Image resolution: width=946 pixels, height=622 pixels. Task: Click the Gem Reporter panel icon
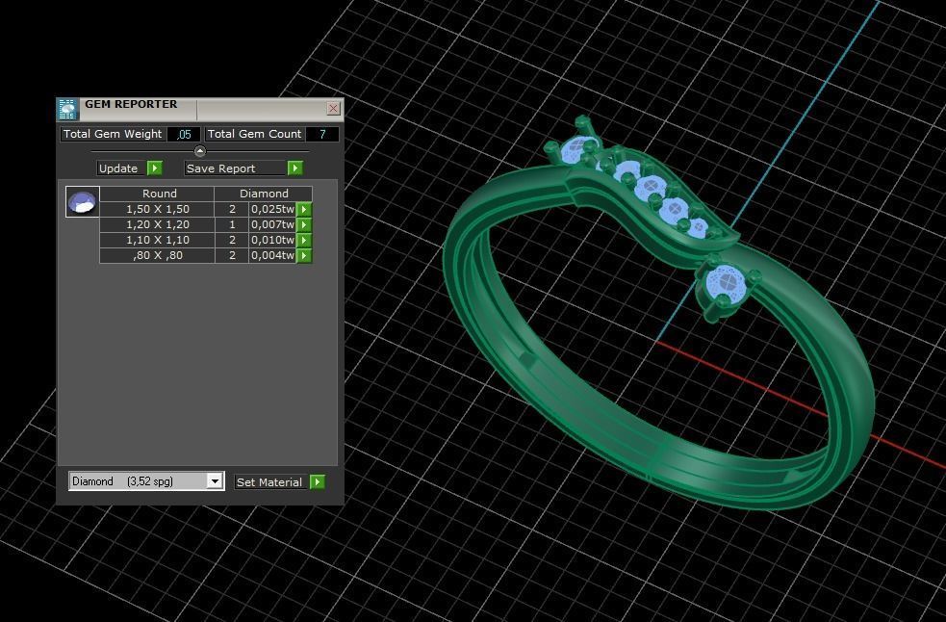click(68, 109)
